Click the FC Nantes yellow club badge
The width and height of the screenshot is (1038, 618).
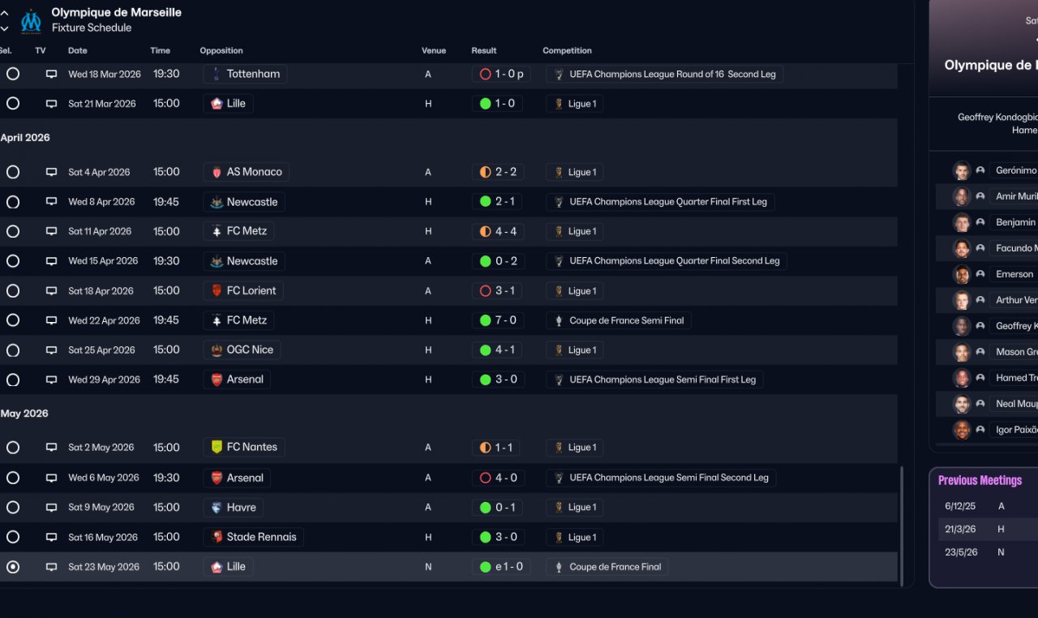(216, 447)
